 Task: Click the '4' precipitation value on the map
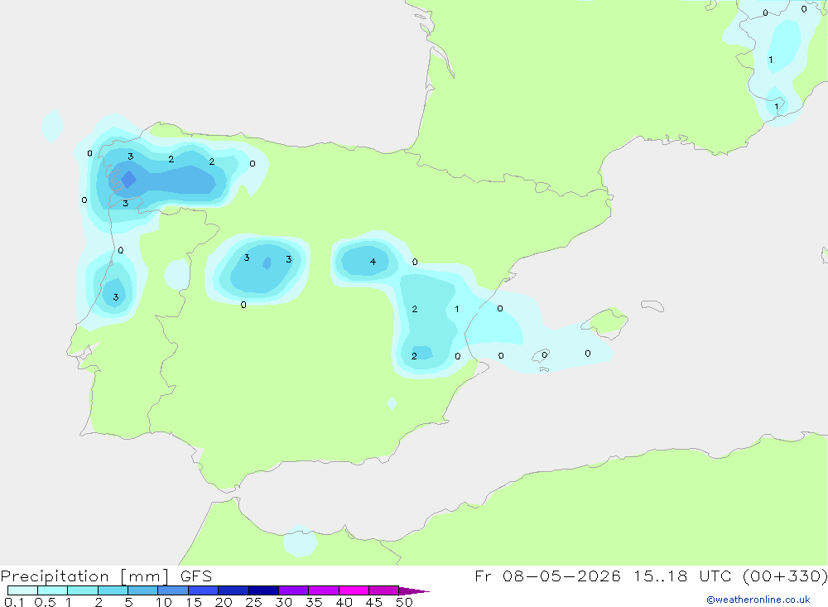coord(373,262)
